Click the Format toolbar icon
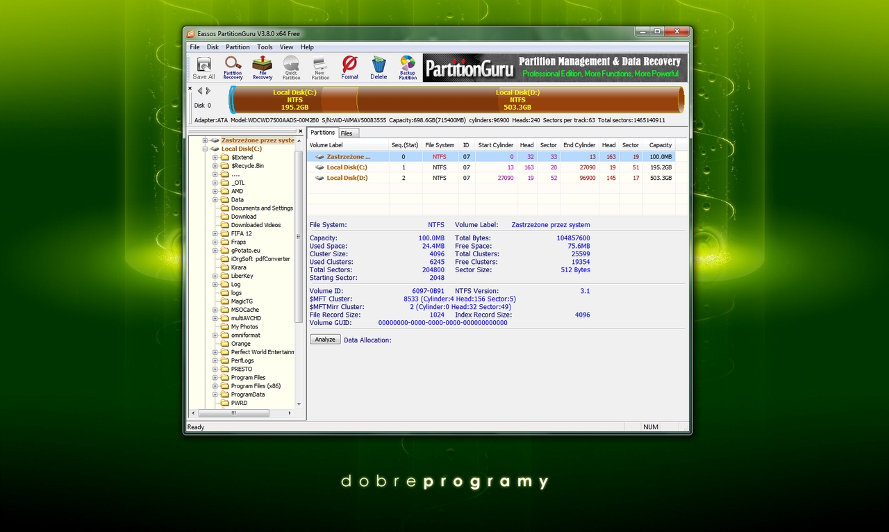Screen dimensions: 889x532 pyautogui.click(x=349, y=68)
